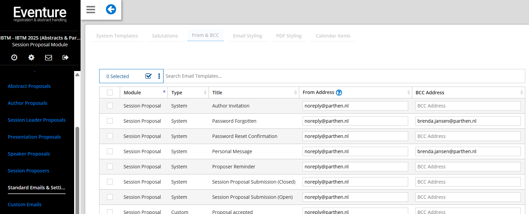The width and height of the screenshot is (529, 214).
Task: Check Session Proposal Submission (Open) row checkbox
Action: 110,197
